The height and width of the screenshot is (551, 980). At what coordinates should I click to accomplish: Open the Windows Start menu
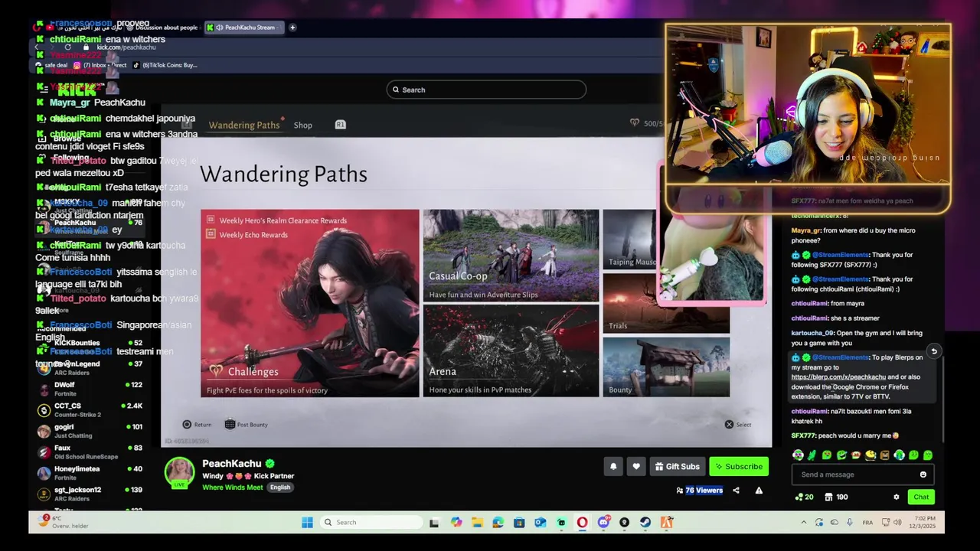coord(307,523)
